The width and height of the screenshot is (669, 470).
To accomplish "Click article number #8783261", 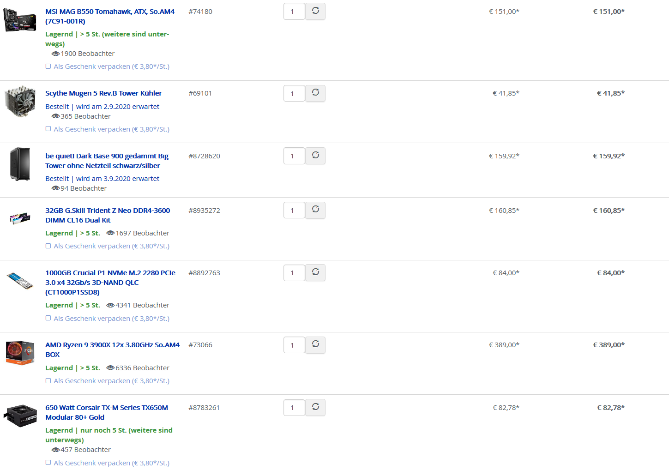I will [204, 408].
